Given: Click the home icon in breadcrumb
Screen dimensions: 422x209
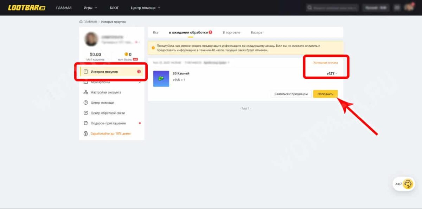Looking at the screenshot, I should point(81,22).
